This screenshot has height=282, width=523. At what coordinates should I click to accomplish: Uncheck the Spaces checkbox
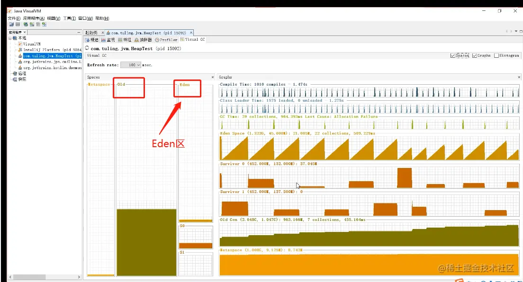click(x=452, y=56)
